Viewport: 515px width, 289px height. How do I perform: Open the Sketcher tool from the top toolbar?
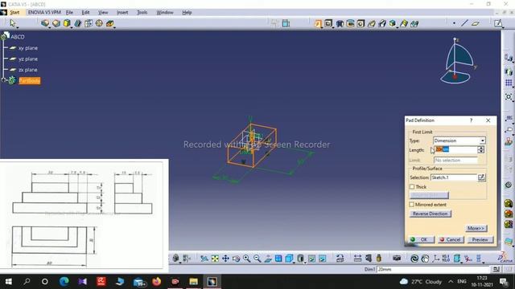coord(498,23)
